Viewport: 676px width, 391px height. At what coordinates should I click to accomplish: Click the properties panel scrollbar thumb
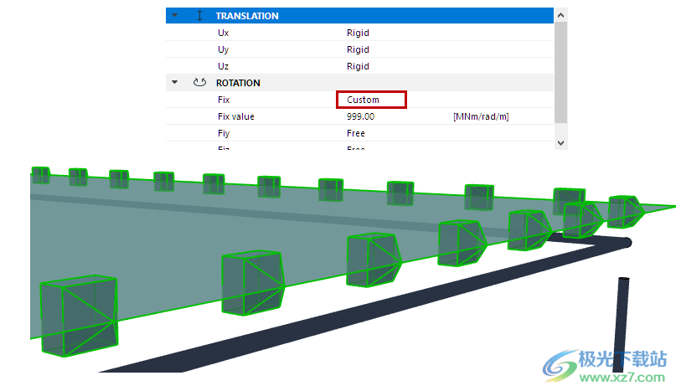tap(561, 71)
